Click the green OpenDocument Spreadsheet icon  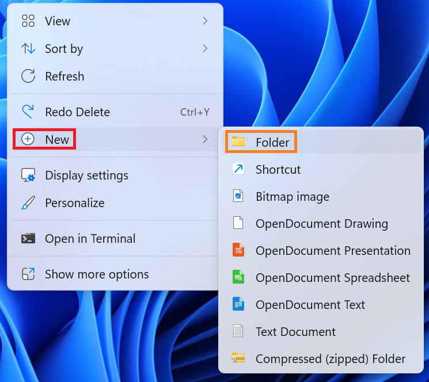[238, 277]
